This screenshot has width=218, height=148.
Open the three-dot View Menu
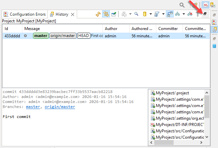click(x=197, y=14)
